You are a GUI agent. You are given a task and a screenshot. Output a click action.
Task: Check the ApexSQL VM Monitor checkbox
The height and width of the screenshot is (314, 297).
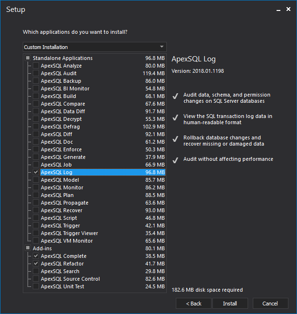point(36,241)
